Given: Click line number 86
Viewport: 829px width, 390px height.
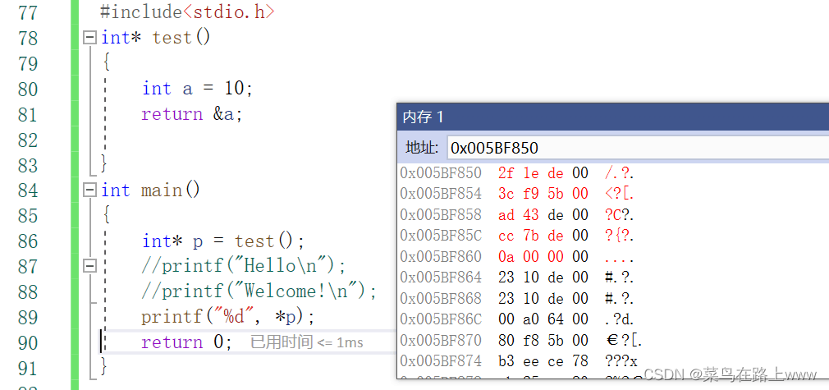Looking at the screenshot, I should (x=27, y=241).
